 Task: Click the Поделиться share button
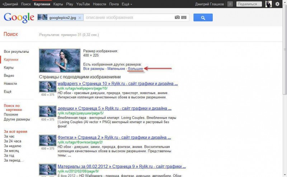[249, 4]
